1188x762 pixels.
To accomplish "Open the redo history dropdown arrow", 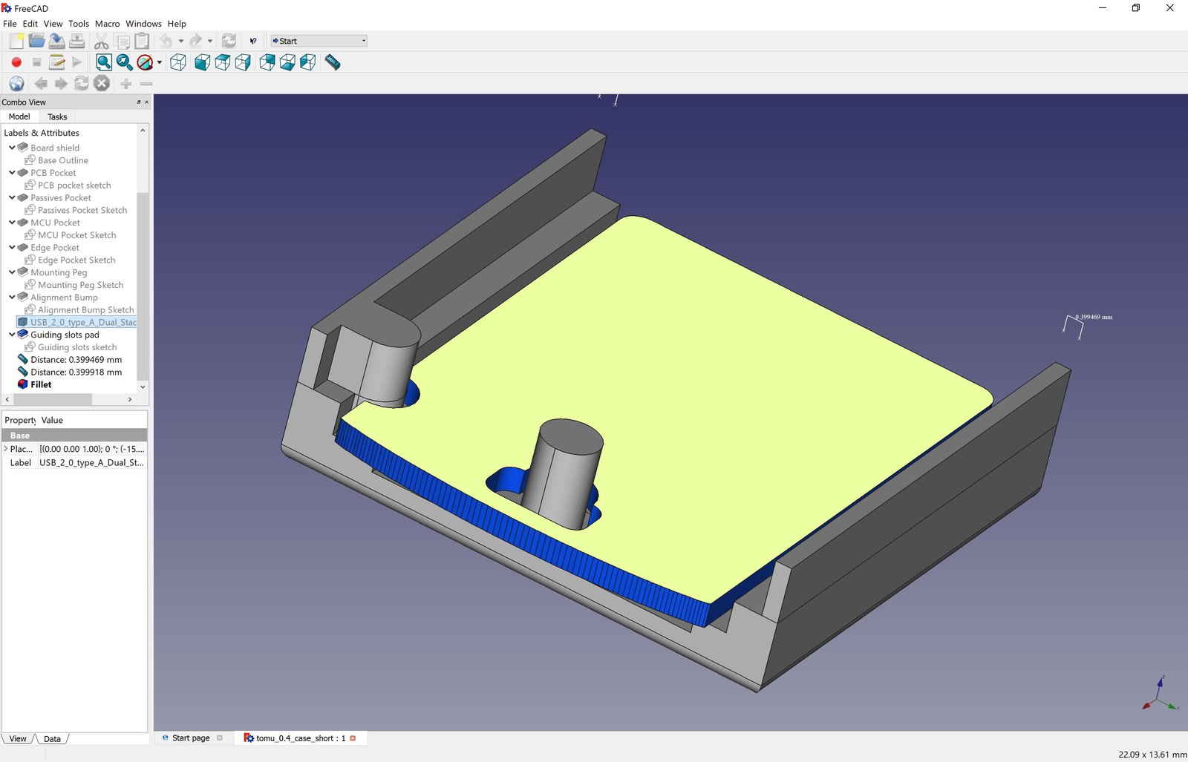I will point(209,41).
